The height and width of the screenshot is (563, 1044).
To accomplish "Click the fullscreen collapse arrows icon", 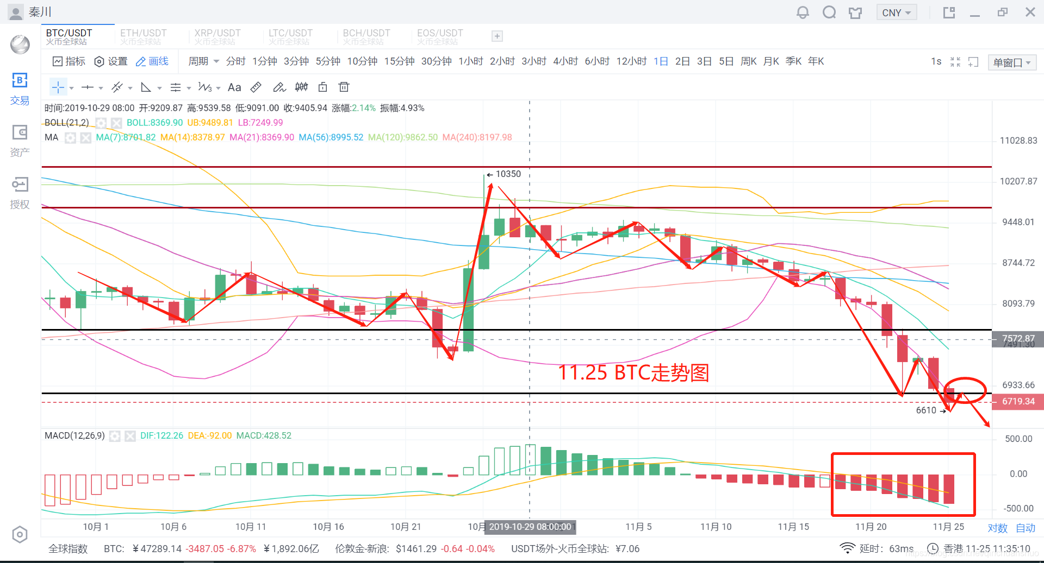I will click(955, 62).
